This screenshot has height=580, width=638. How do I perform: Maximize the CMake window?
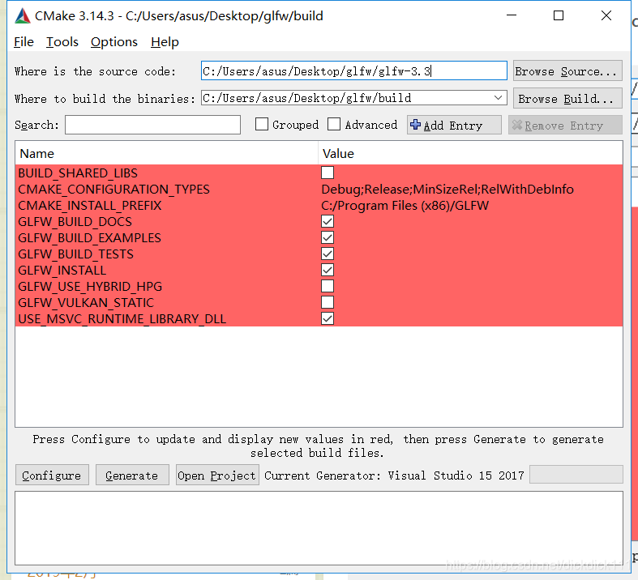point(559,16)
